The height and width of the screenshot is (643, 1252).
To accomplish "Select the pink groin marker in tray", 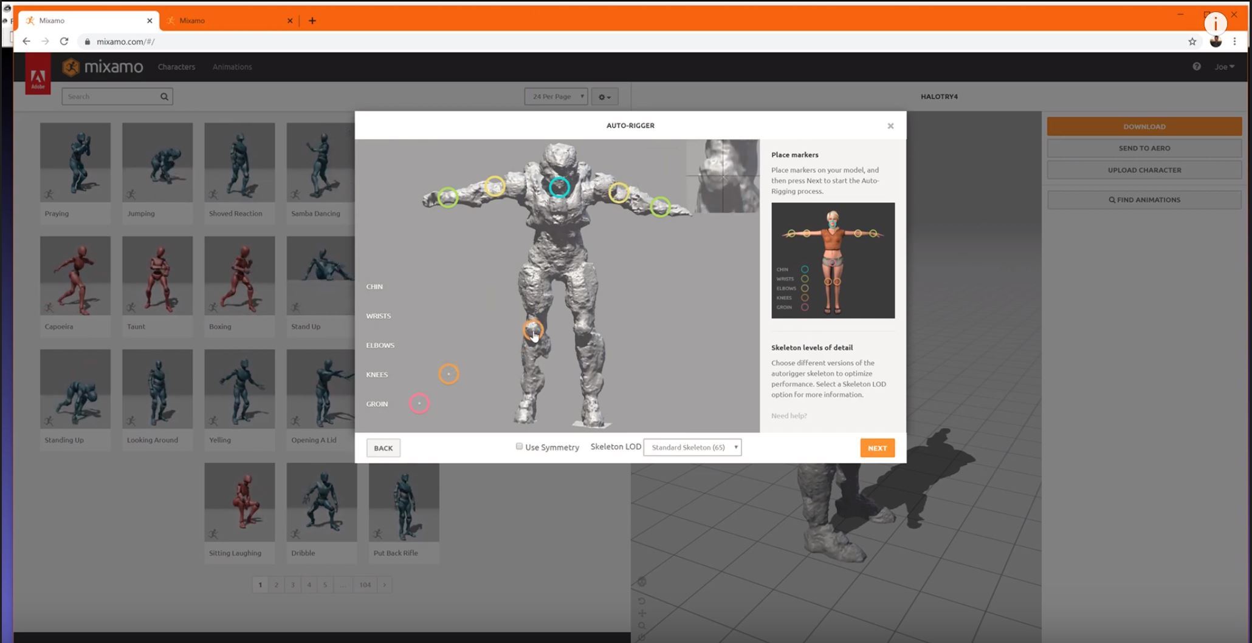I will [x=419, y=403].
